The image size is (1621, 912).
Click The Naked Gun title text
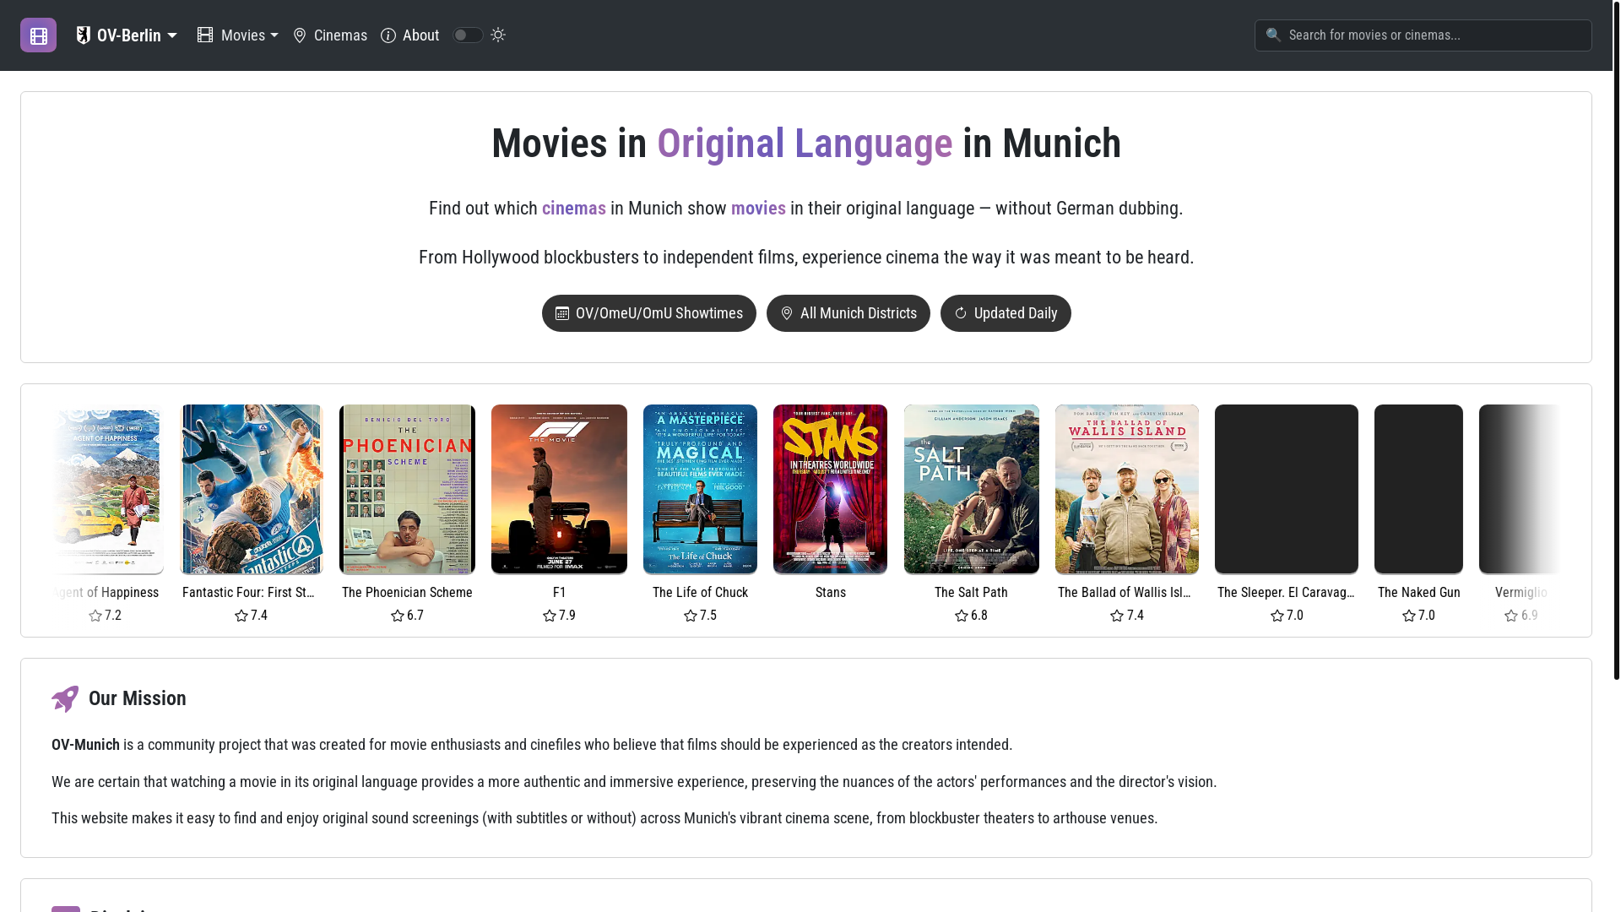coord(1419,593)
